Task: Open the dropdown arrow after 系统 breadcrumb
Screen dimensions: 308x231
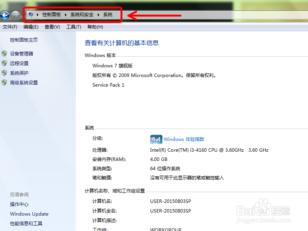Action: (115, 14)
